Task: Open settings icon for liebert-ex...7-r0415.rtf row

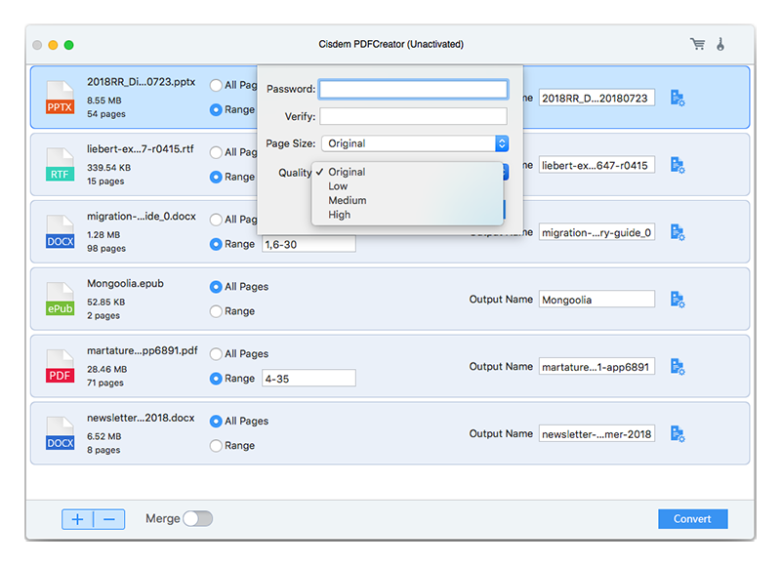Action: click(x=678, y=165)
